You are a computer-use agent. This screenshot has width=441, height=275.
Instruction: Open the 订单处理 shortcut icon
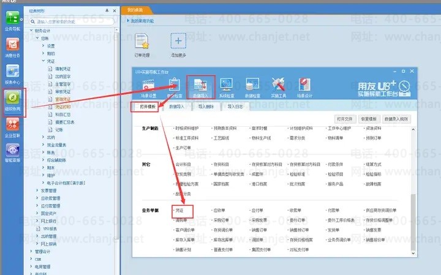pyautogui.click(x=141, y=41)
